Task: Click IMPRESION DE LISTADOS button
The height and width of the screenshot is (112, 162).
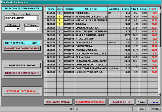Action: pos(22,65)
